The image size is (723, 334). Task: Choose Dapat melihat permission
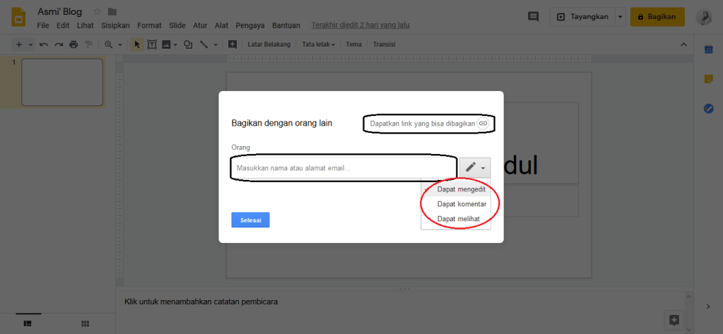pos(459,219)
